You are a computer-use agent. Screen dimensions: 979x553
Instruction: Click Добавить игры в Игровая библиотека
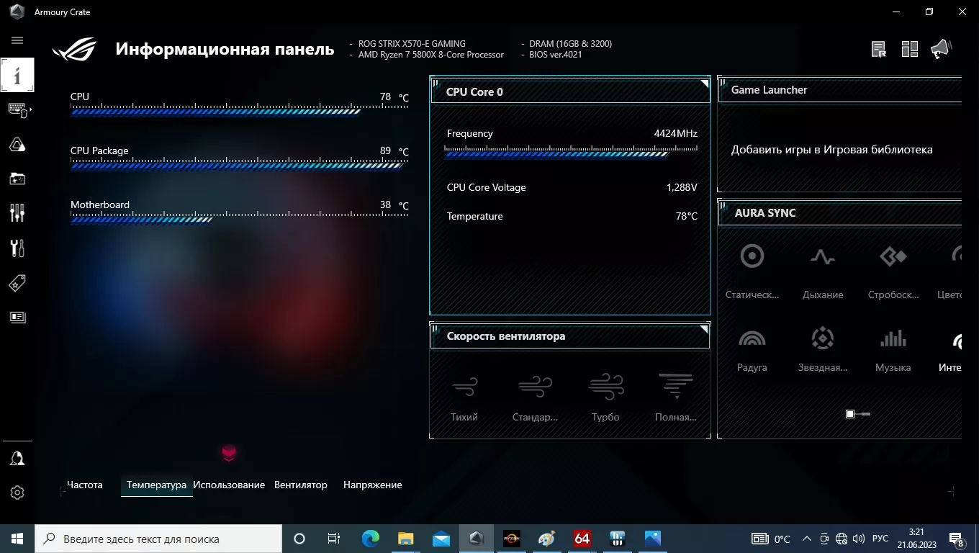coord(832,150)
